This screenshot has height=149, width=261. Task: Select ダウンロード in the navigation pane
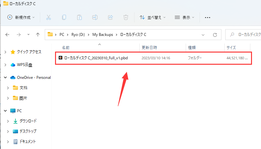(x=28, y=121)
